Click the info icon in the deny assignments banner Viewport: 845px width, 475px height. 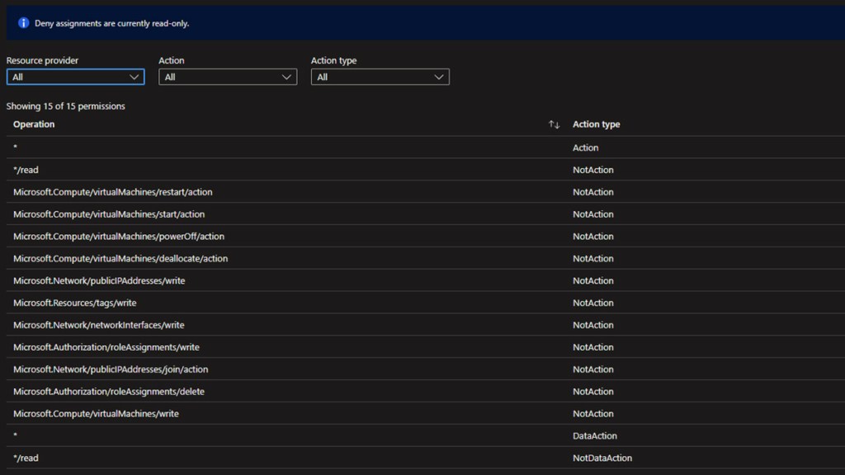tap(23, 23)
